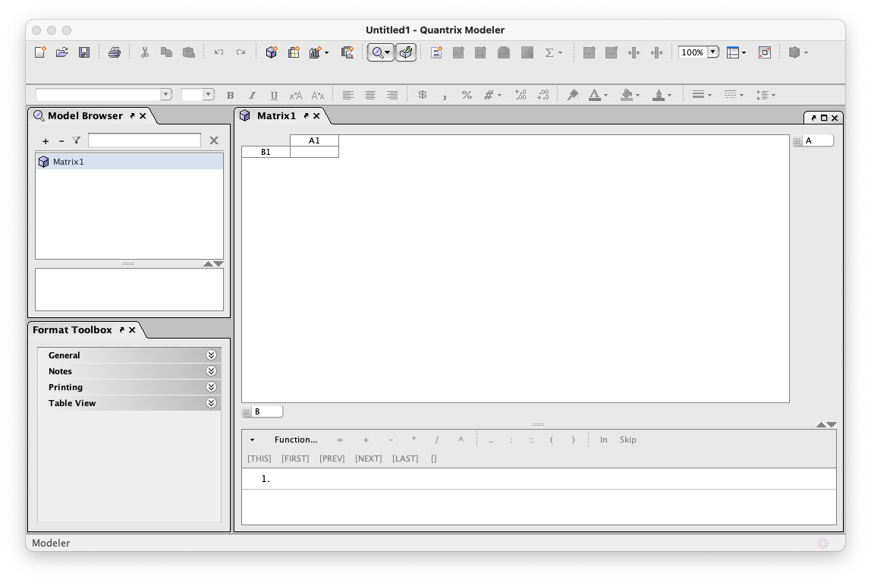The image size is (871, 583).
Task: Toggle Bold formatting button
Action: pyautogui.click(x=231, y=95)
